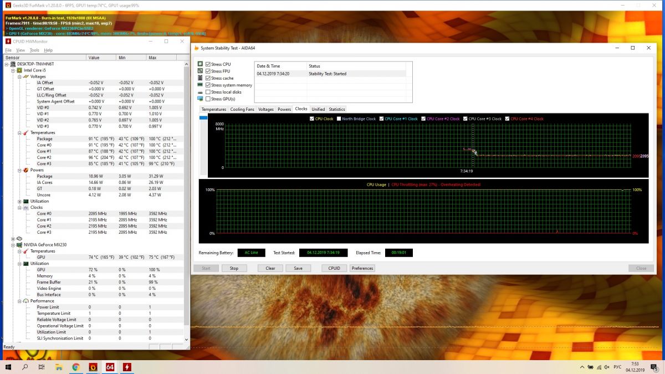Click Performance gauge icon under MX230

tap(26, 301)
